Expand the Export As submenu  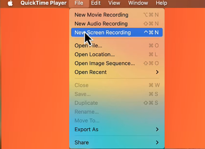pyautogui.click(x=117, y=129)
